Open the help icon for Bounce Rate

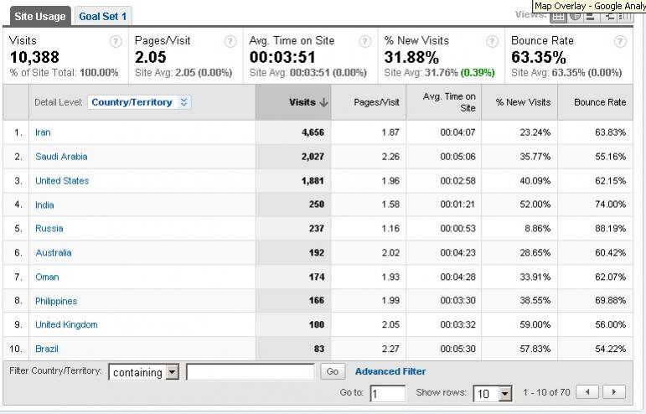pos(620,41)
